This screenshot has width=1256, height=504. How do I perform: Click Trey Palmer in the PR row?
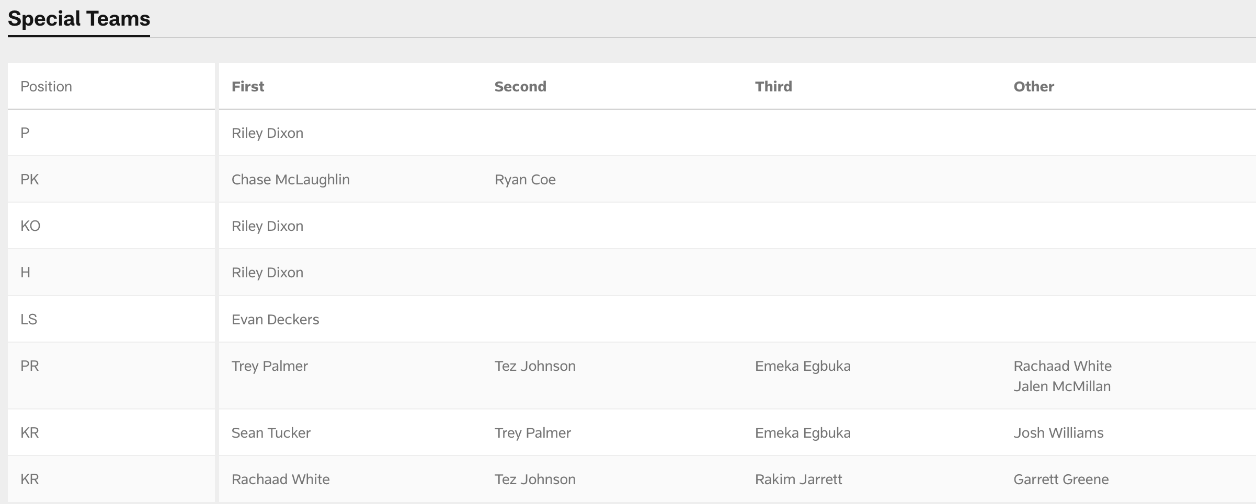pos(269,366)
